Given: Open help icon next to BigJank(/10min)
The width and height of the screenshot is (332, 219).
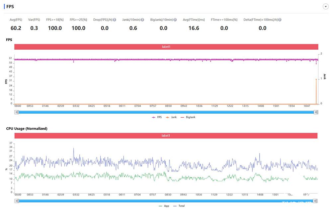Looking at the screenshot, I should [175, 20].
